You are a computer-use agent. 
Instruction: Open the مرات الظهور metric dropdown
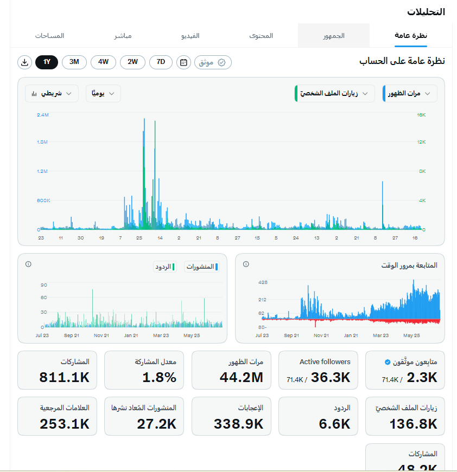410,94
